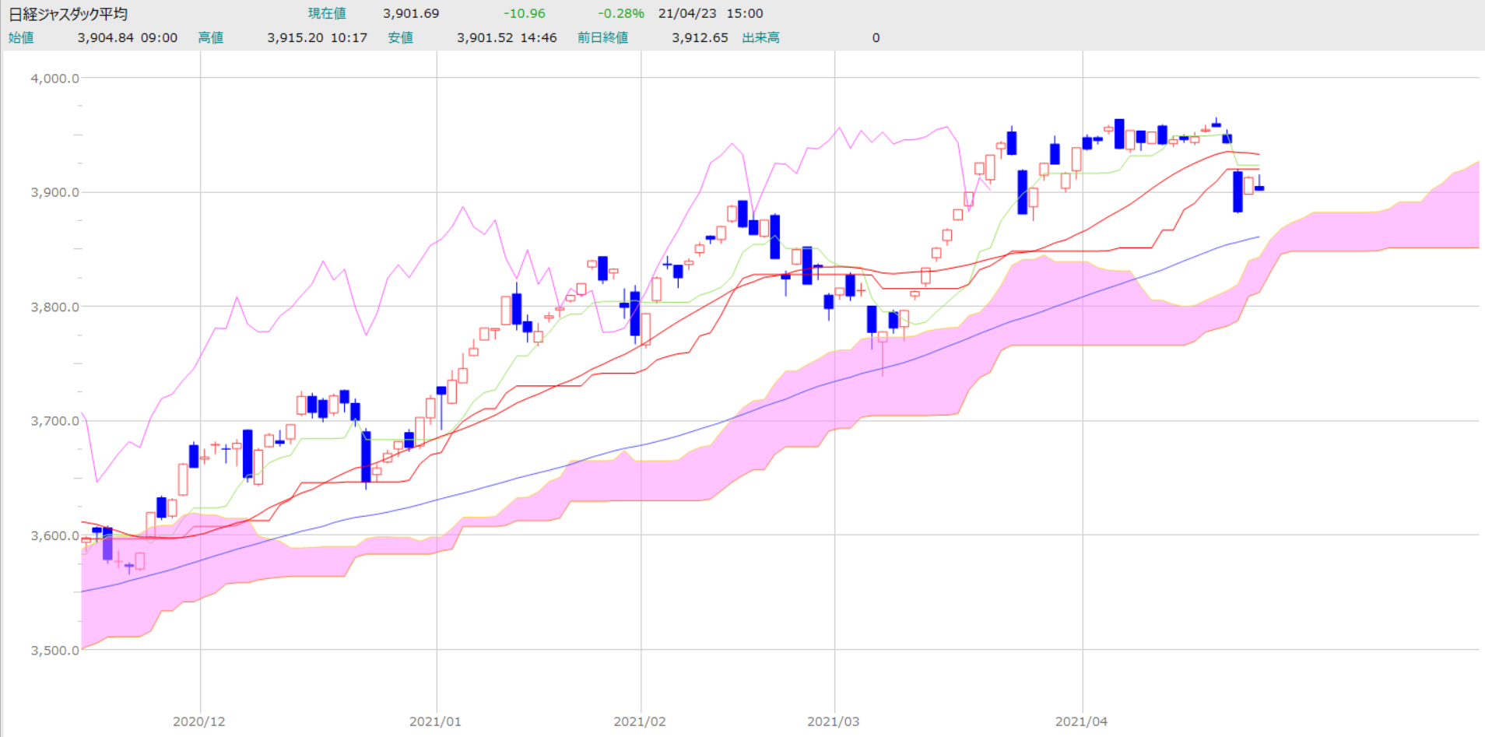Click the 2021/04 date axis label
The height and width of the screenshot is (737, 1485).
1082,722
